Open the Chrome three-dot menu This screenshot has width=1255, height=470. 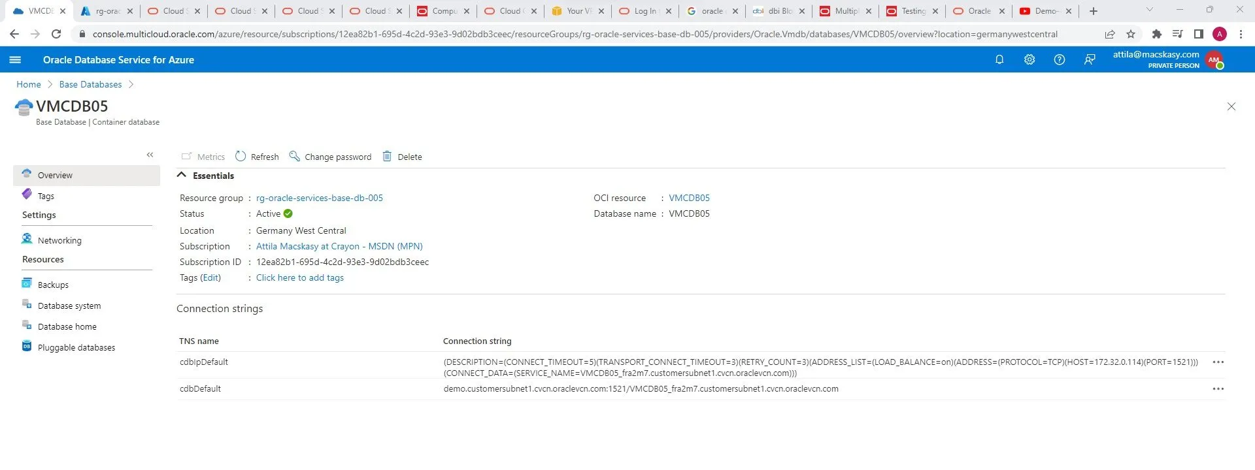[x=1241, y=34]
